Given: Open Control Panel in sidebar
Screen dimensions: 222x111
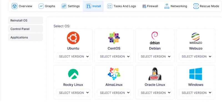Looking at the screenshot, I should pos(26,29).
